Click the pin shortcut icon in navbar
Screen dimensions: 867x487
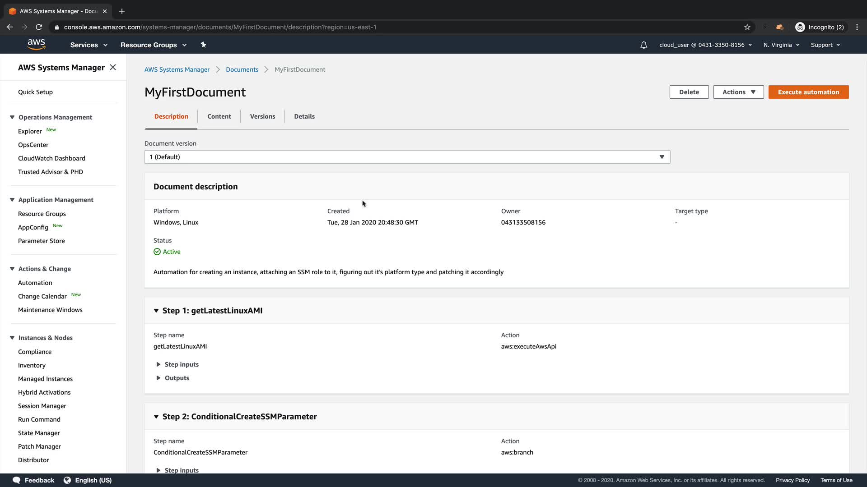203,45
